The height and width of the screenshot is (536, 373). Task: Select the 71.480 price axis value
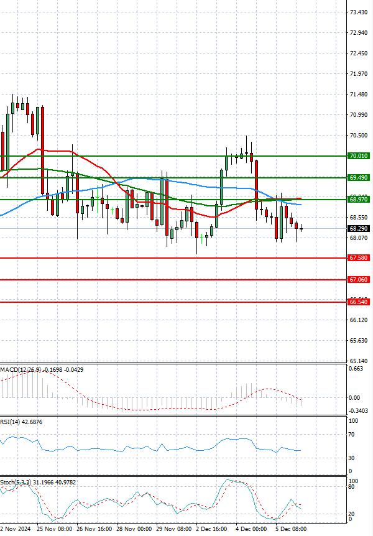(359, 95)
